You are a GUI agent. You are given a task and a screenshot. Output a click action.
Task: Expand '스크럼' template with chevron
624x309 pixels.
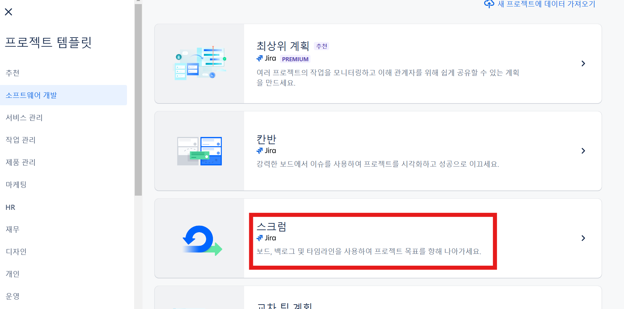(x=583, y=238)
